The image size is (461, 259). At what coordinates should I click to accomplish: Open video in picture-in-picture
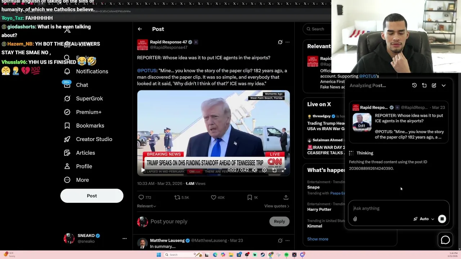274,170
